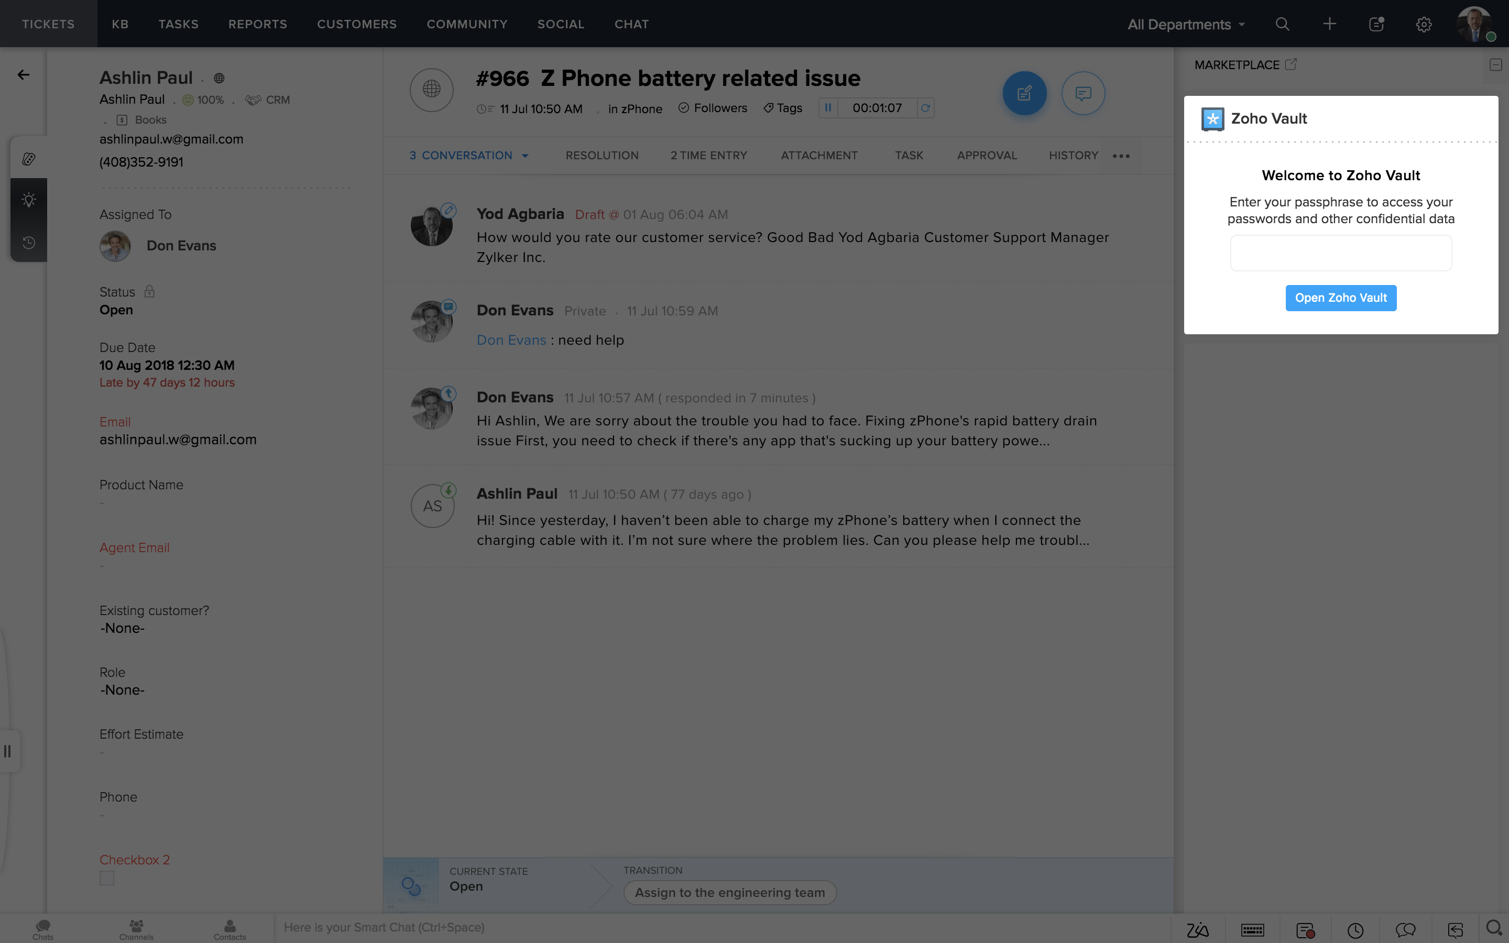This screenshot has width=1509, height=943.
Task: Click the Zoho Vault passphrase field
Action: 1341,253
